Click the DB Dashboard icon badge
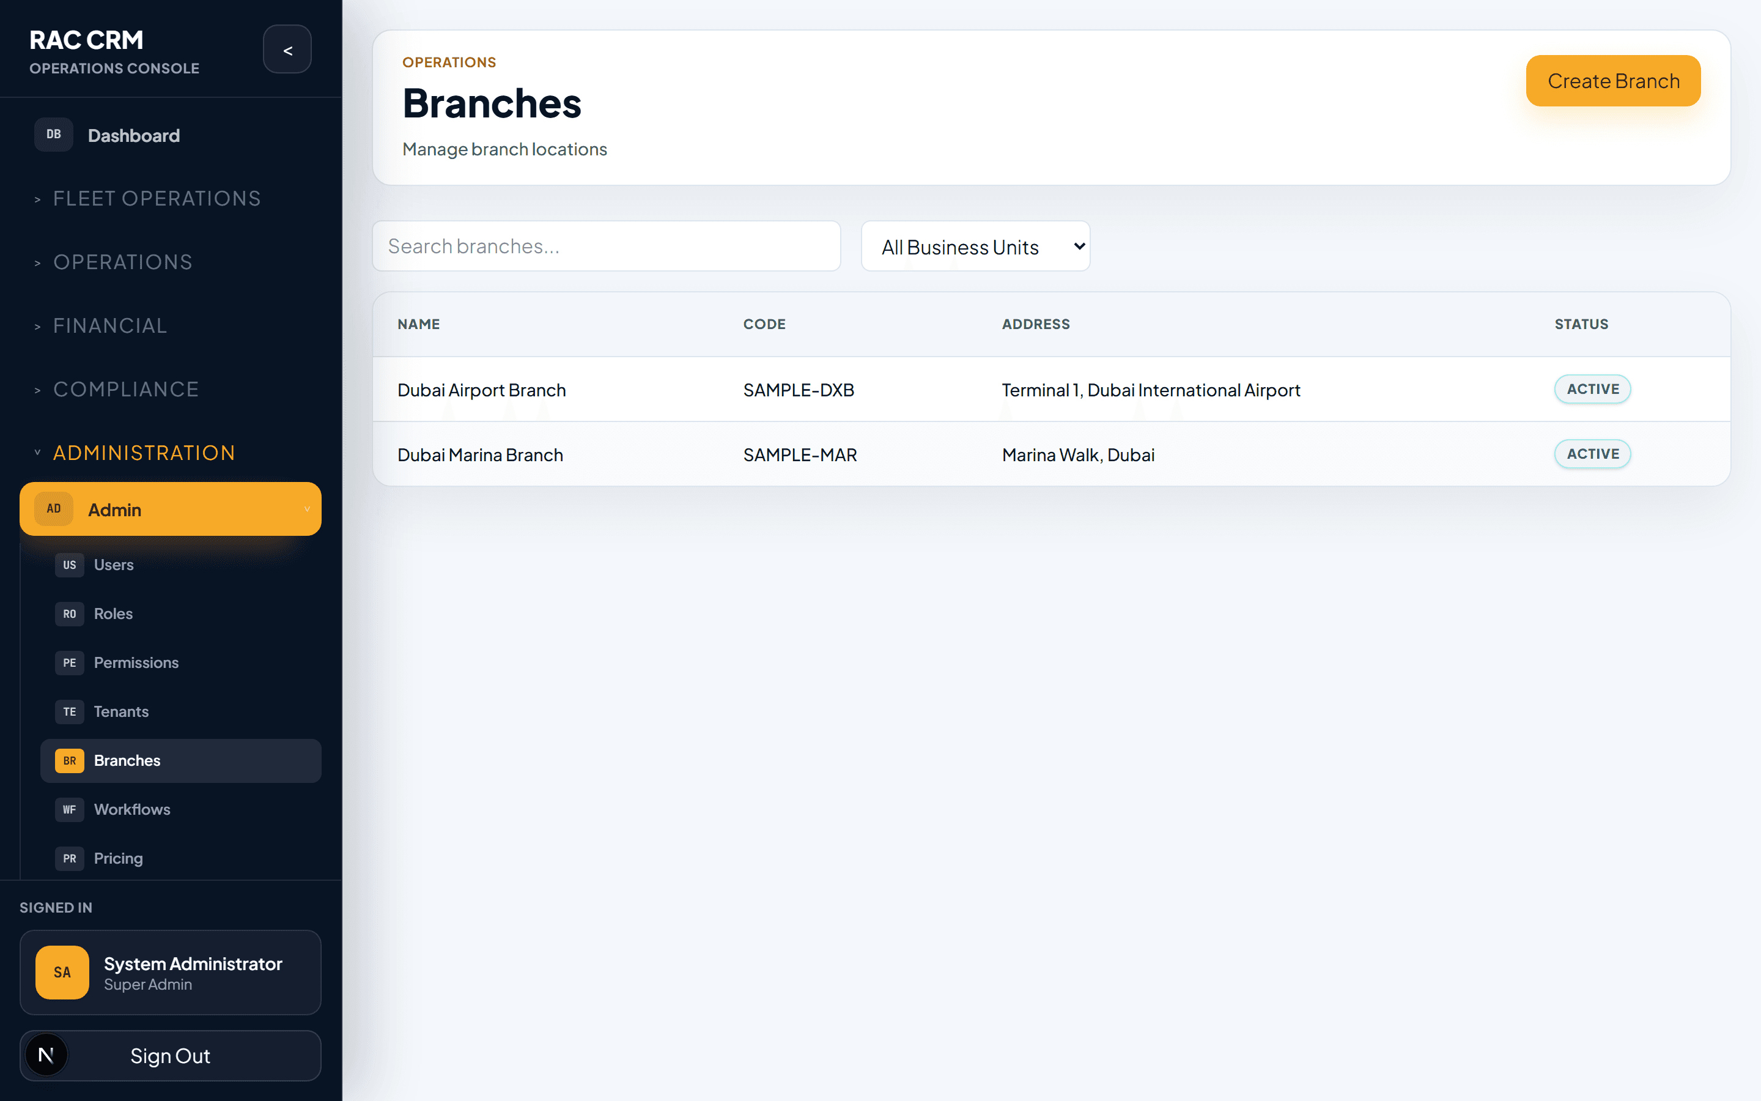This screenshot has width=1761, height=1101. coord(54,135)
